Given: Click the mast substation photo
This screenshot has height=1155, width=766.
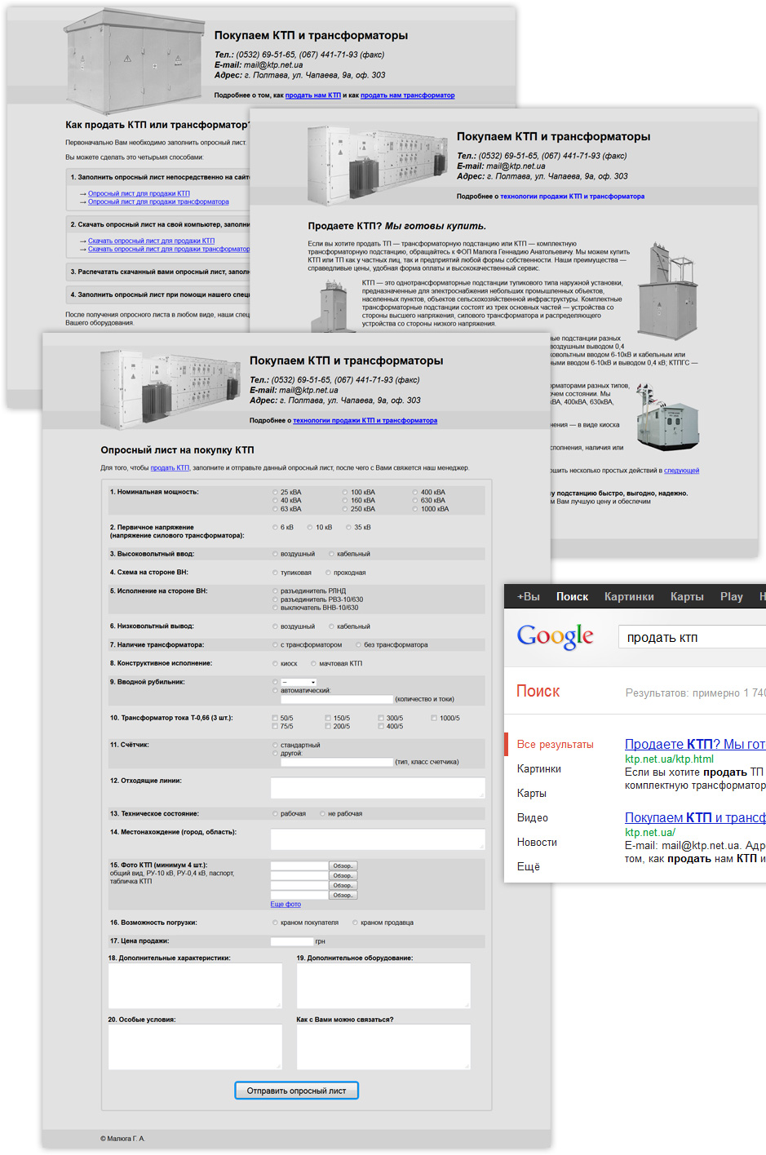Looking at the screenshot, I should tap(666, 291).
